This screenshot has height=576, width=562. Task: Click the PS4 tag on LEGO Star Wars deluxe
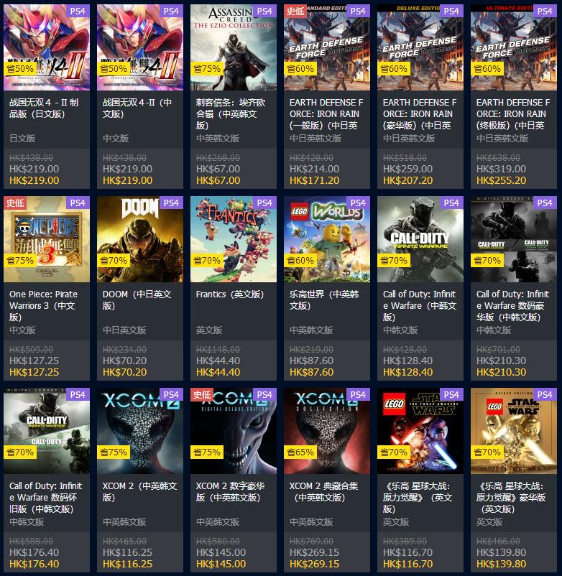(x=545, y=394)
